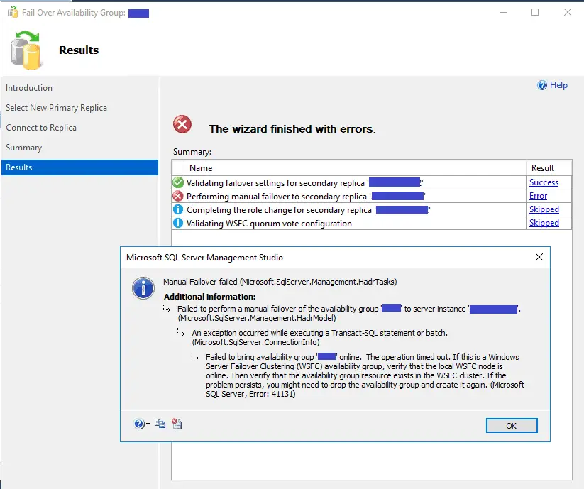Open Skipped link for role change row
Viewport: 584px width, 489px height.
[x=544, y=209]
